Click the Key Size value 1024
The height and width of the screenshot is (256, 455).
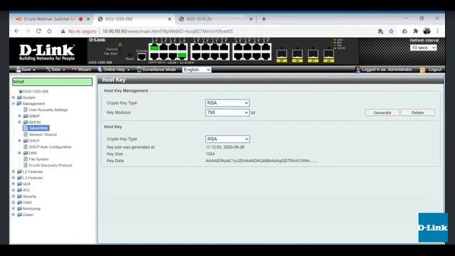[210, 154]
